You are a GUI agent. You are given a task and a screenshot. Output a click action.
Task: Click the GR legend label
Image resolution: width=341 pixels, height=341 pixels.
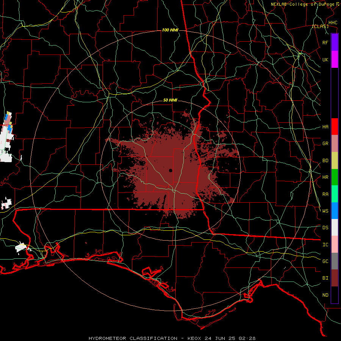tap(325, 144)
